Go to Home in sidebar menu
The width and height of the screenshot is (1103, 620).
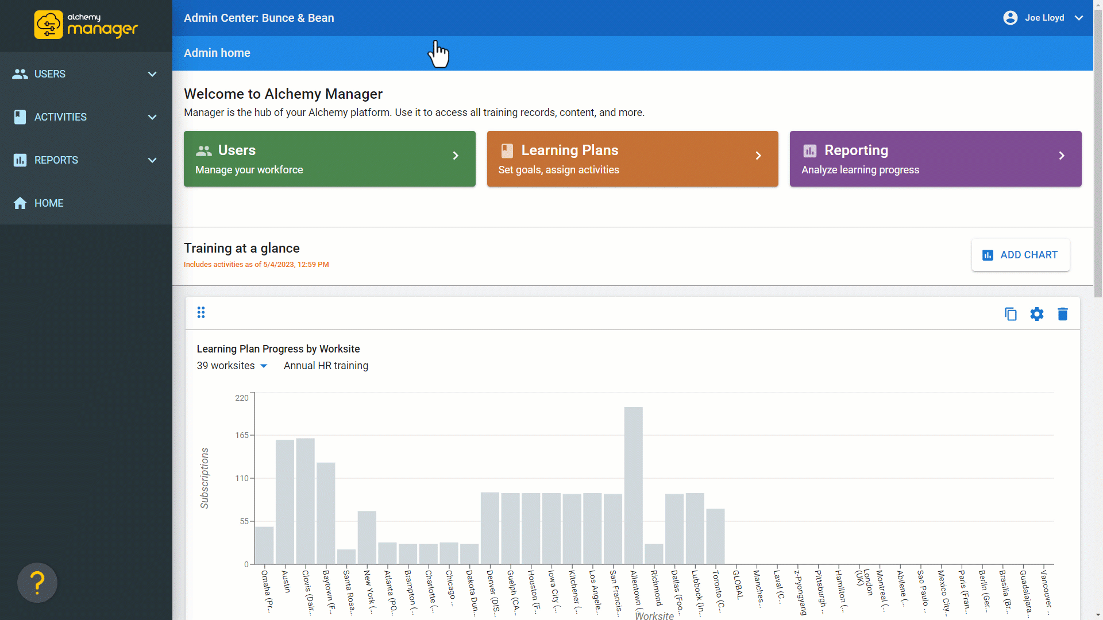pos(49,203)
